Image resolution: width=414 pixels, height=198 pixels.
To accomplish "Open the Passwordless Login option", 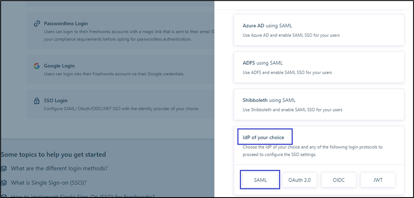I will click(x=66, y=24).
